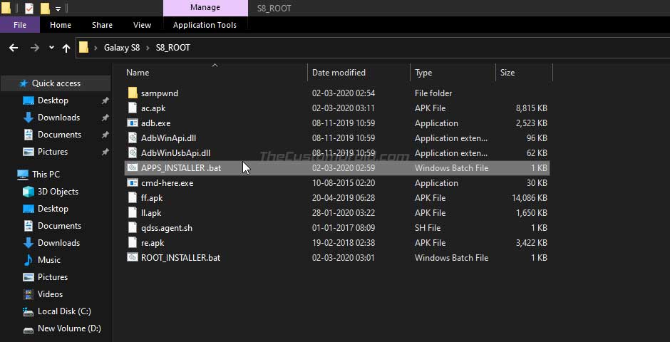
Task: Click the sampwnd folder icon
Action: (133, 93)
